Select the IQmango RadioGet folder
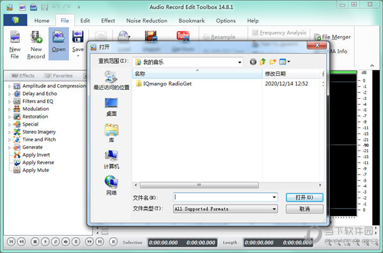Screen dimensions: 383x253 pyautogui.click(x=163, y=83)
